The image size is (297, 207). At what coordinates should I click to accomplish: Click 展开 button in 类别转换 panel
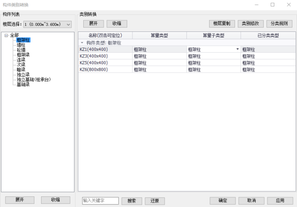93,24
